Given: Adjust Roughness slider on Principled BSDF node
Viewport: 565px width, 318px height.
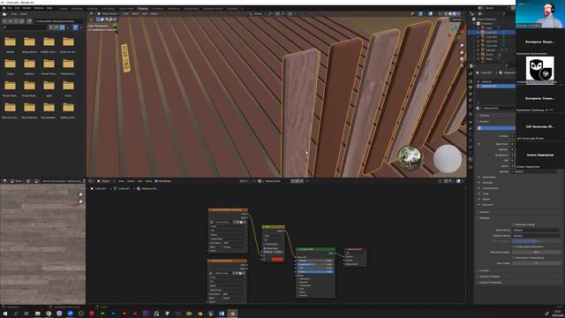Looking at the screenshot, I should [x=315, y=264].
